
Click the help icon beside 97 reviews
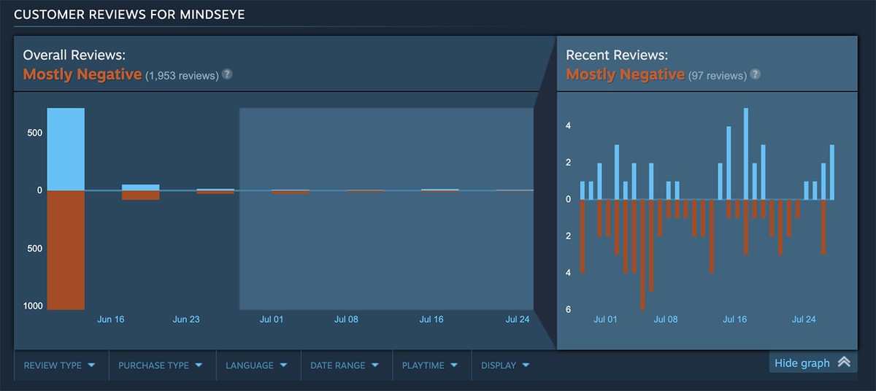pos(755,74)
